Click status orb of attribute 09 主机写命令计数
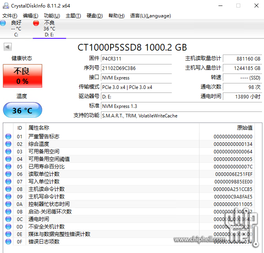264x253 pixels. point(8,196)
